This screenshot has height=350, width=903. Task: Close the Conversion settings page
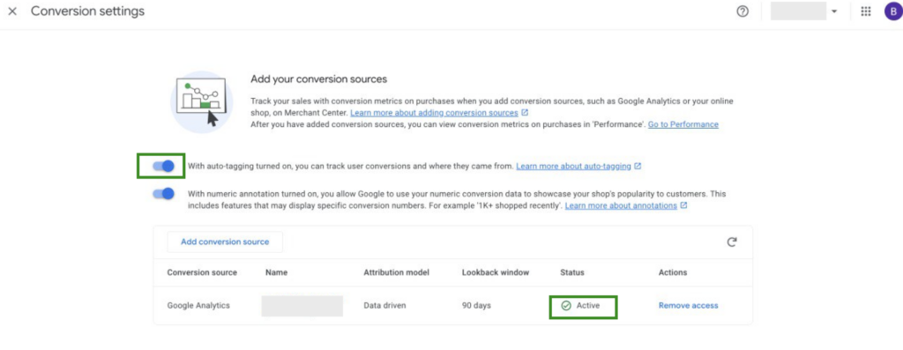pyautogui.click(x=12, y=11)
